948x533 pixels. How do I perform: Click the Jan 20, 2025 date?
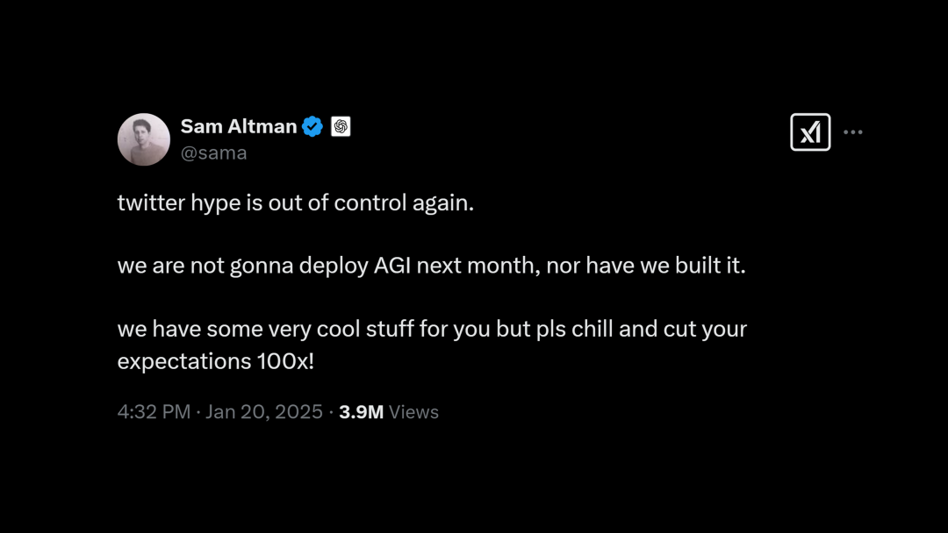click(264, 412)
